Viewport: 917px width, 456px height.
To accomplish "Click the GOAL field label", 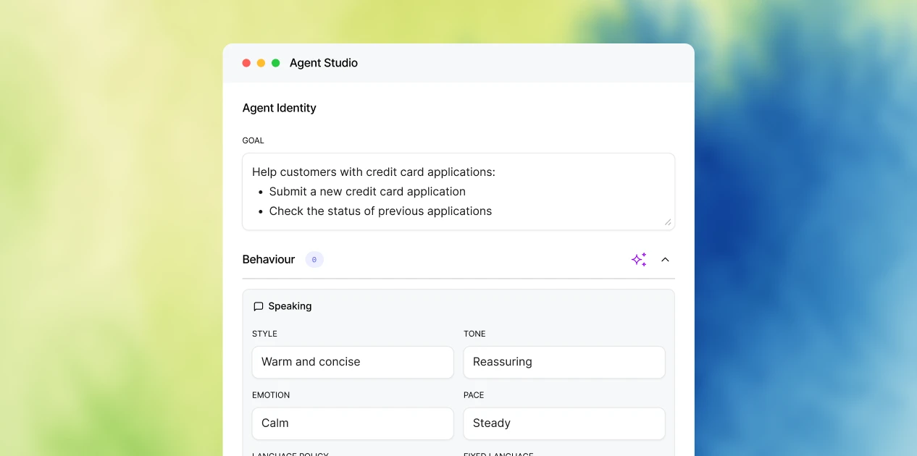I will [x=254, y=140].
